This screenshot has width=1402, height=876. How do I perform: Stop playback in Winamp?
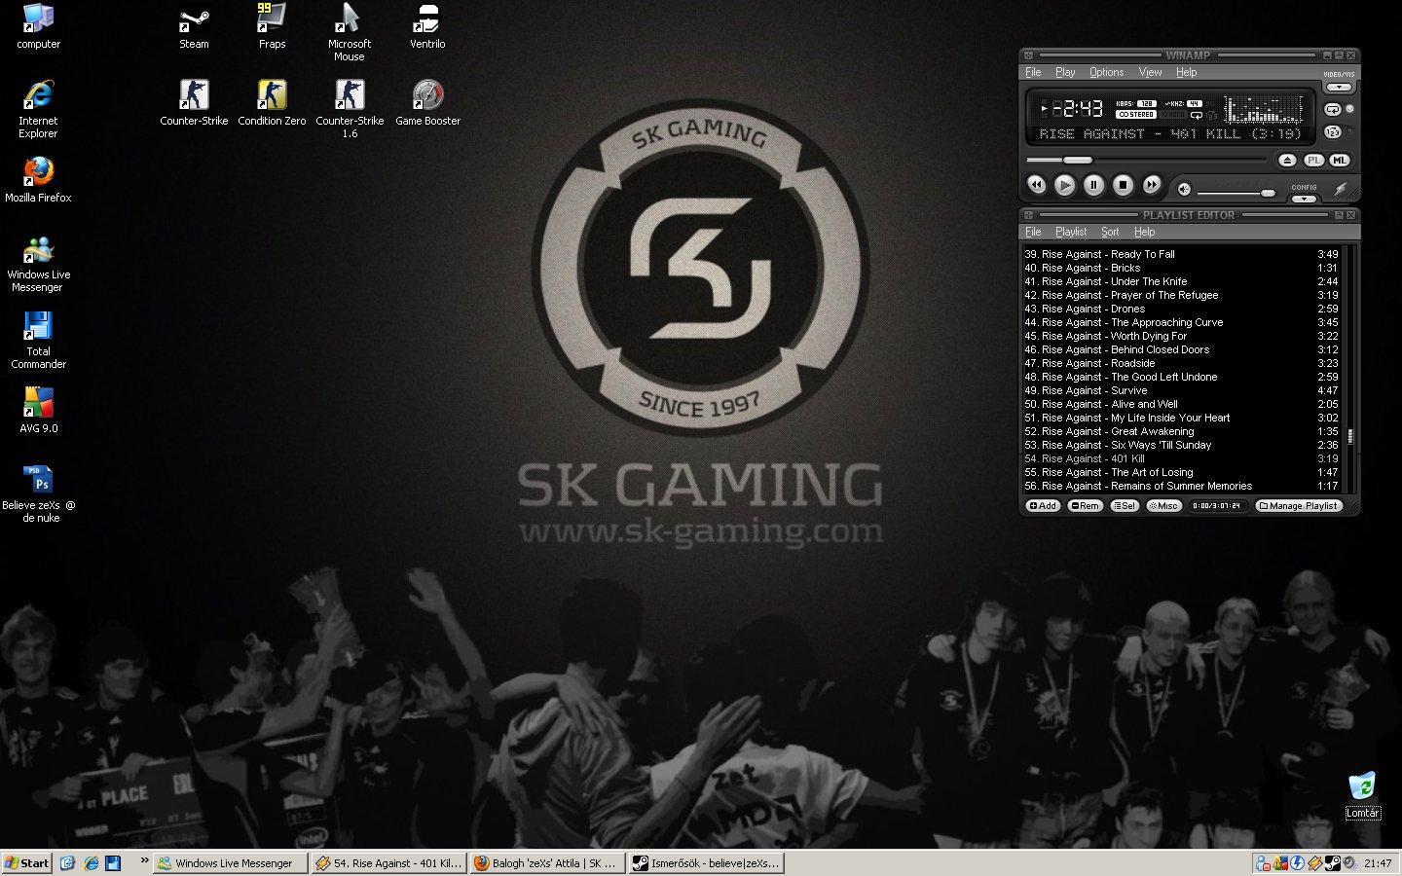tap(1123, 184)
